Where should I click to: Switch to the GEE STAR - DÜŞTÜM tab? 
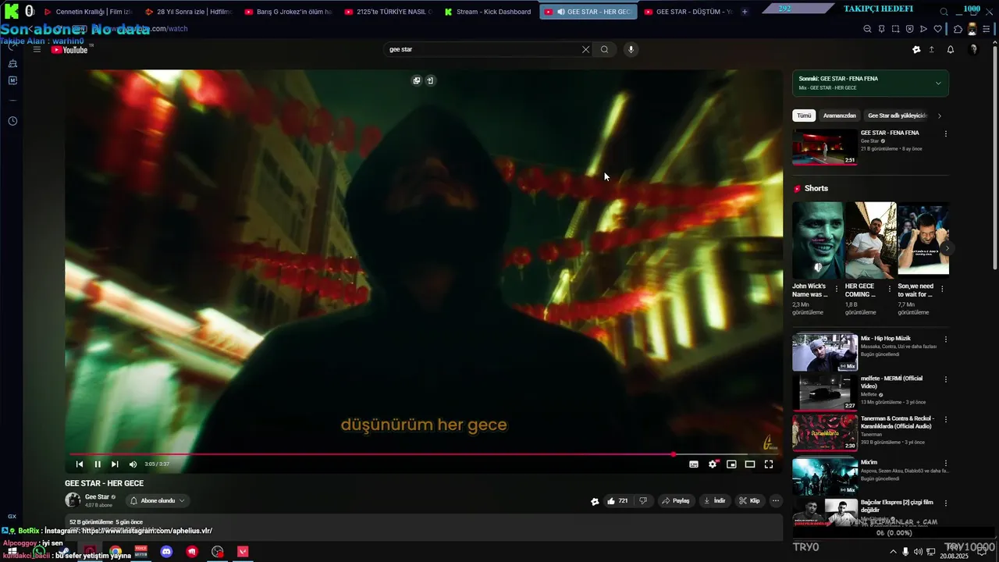[687, 12]
